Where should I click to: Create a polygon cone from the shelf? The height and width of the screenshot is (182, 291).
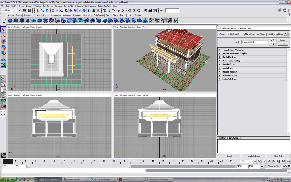tap(28, 20)
